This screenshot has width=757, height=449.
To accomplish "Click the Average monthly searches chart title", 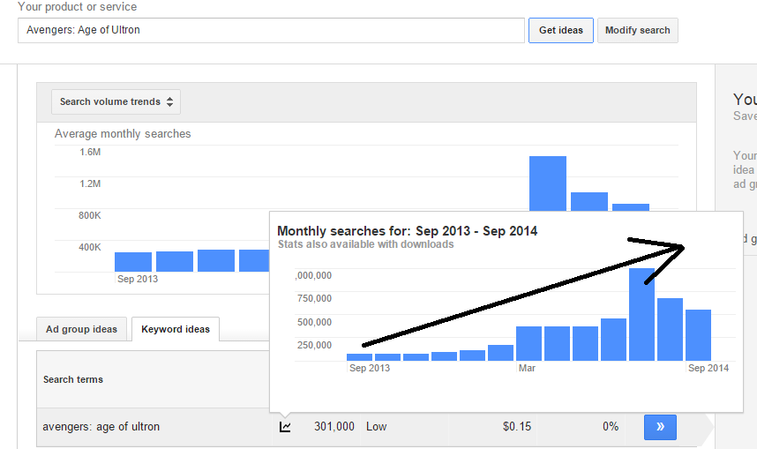I will click(123, 134).
